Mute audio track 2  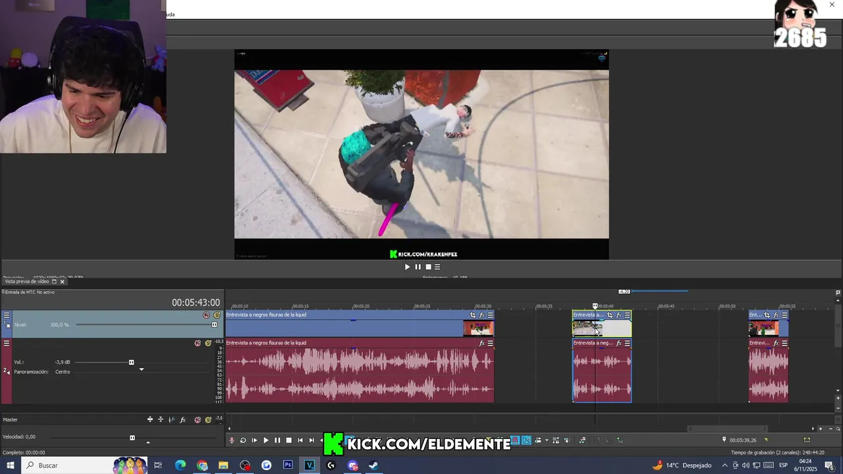coord(198,343)
